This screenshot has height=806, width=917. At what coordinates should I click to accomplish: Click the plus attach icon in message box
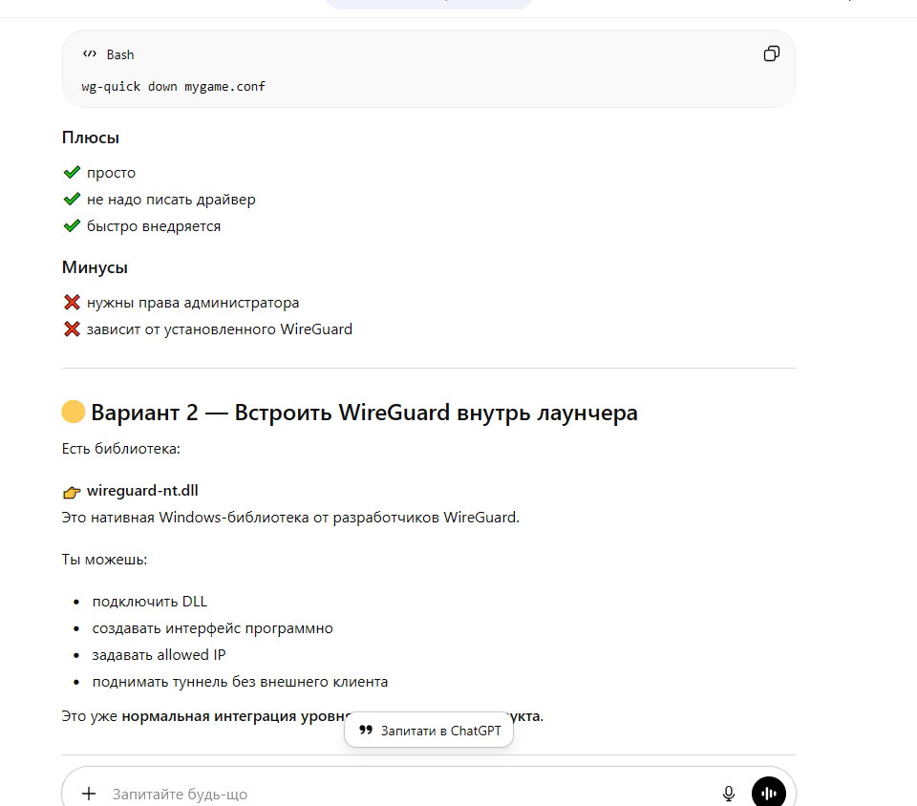pos(89,794)
